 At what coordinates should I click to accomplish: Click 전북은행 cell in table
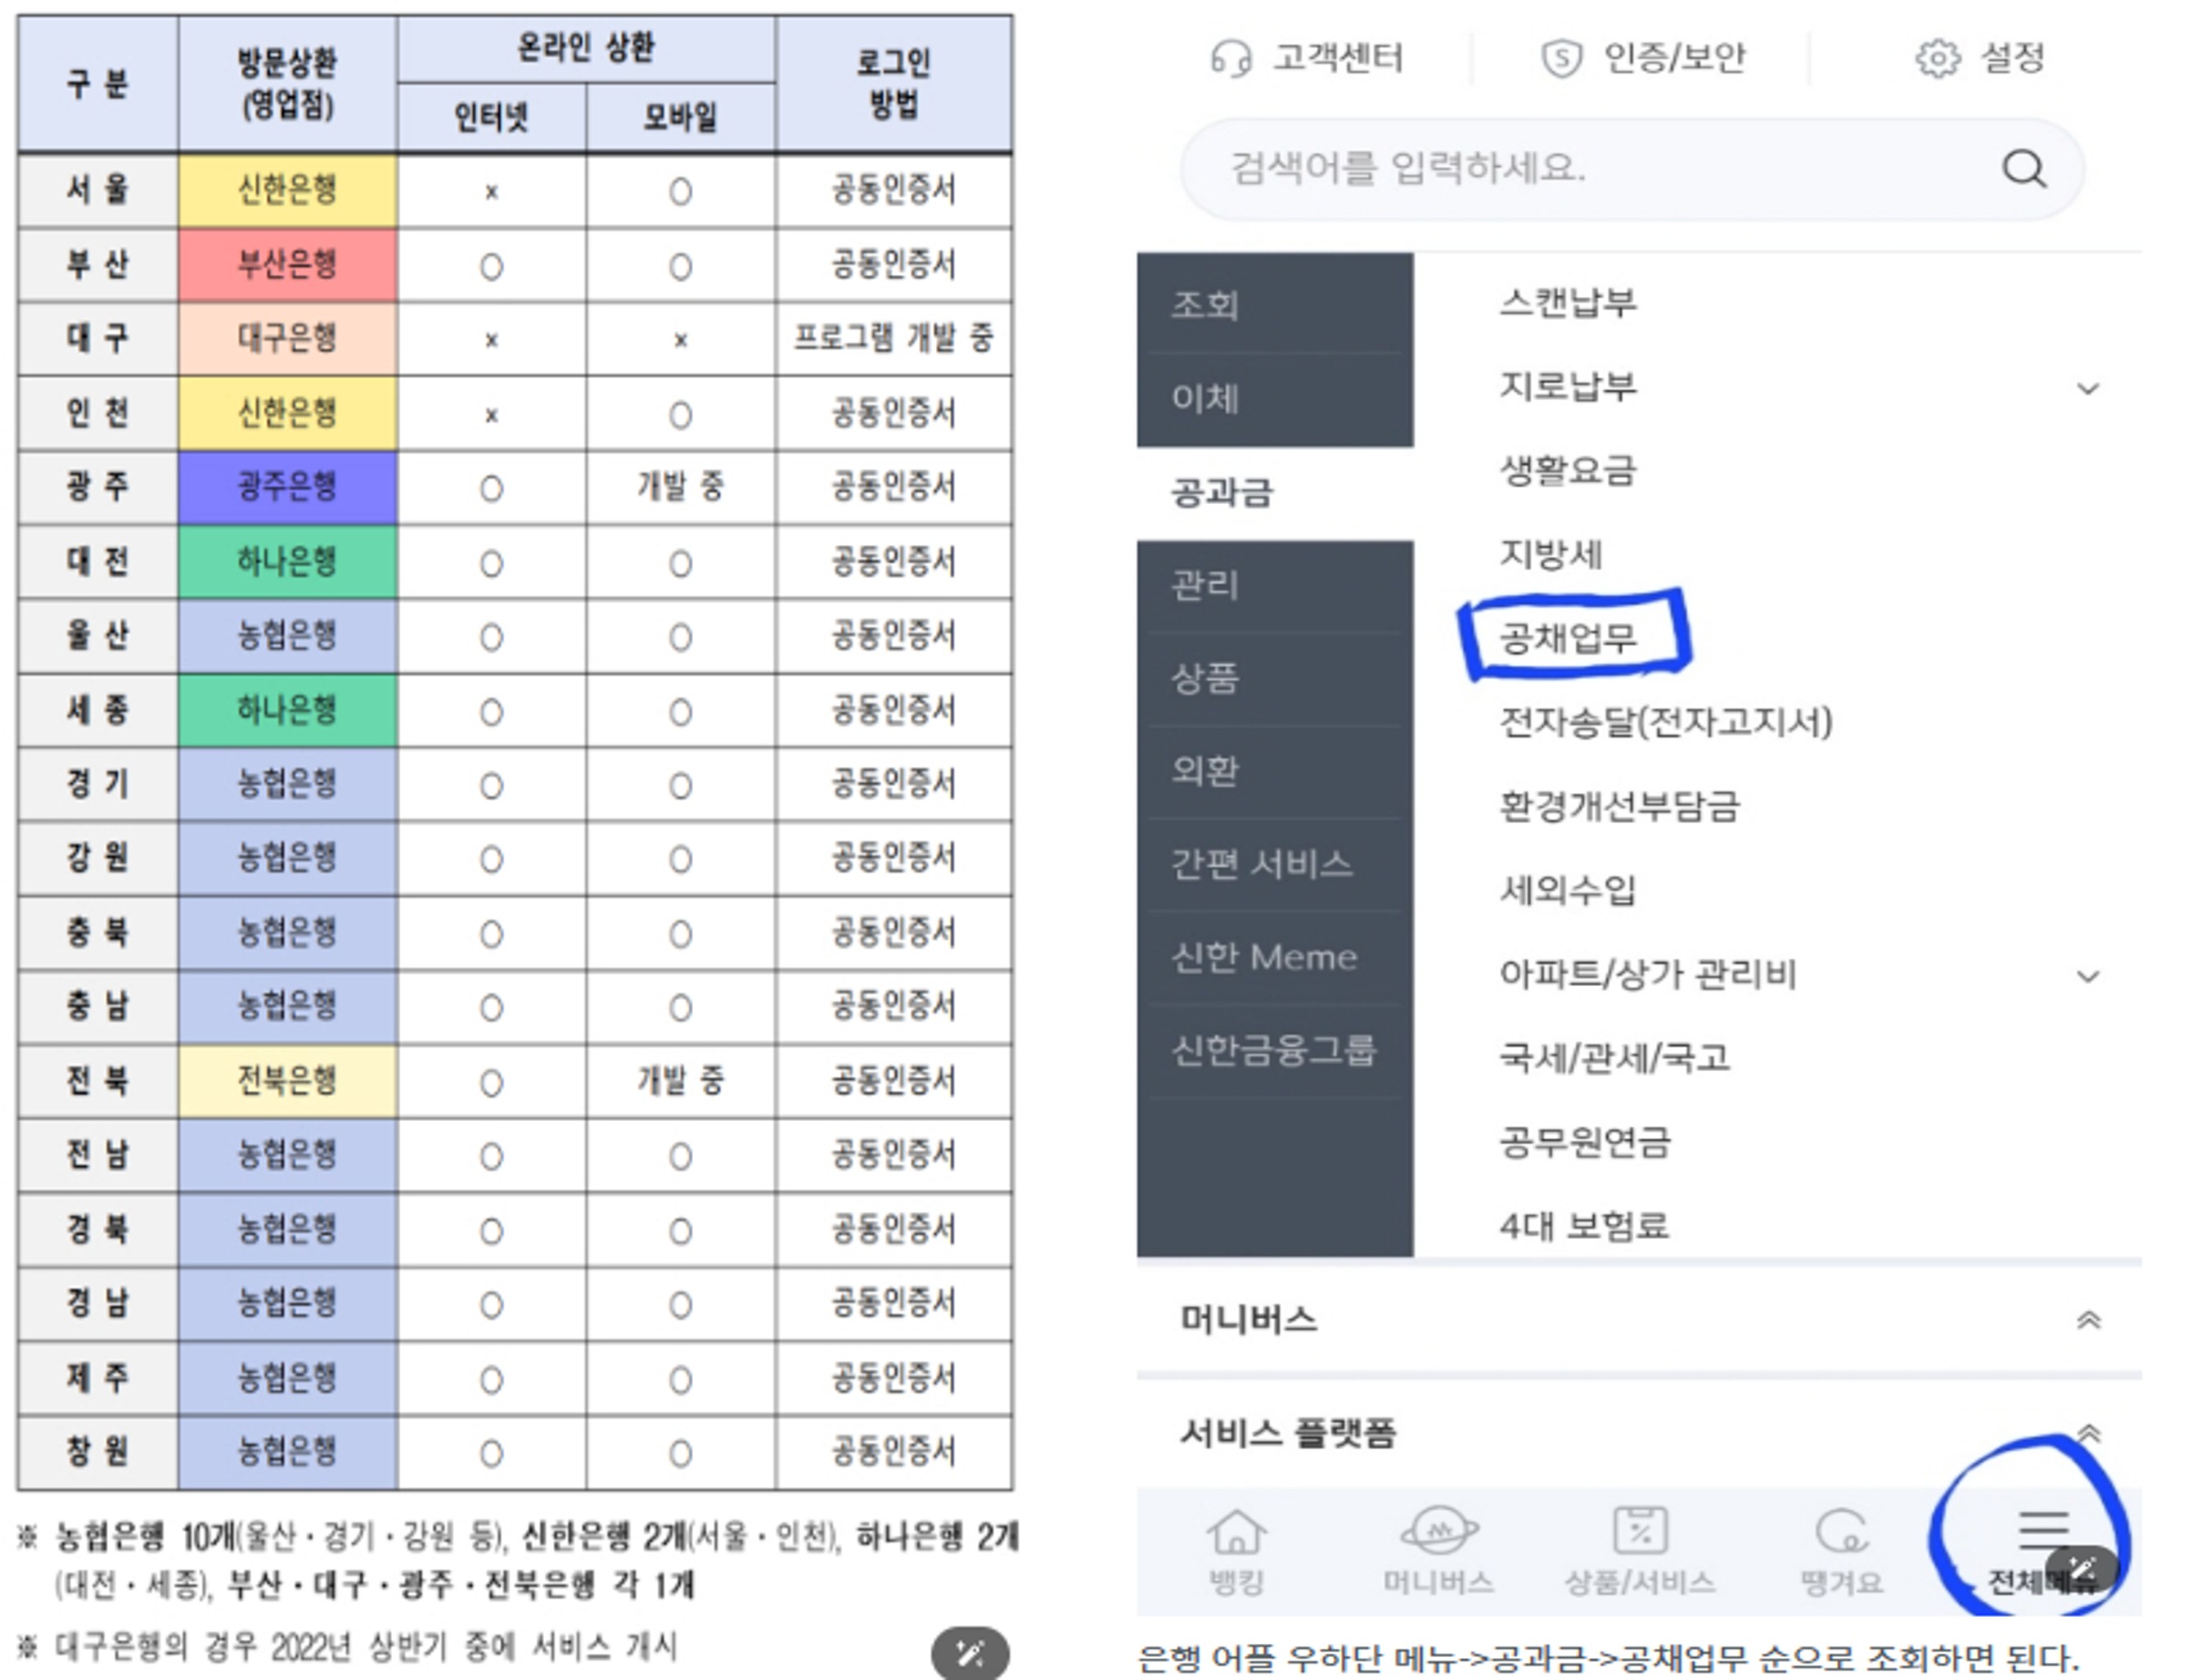tap(287, 1081)
